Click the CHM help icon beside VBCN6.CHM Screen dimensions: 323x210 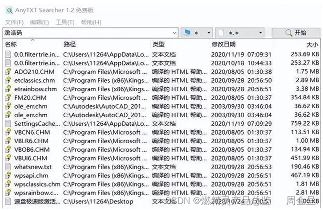point(8,132)
